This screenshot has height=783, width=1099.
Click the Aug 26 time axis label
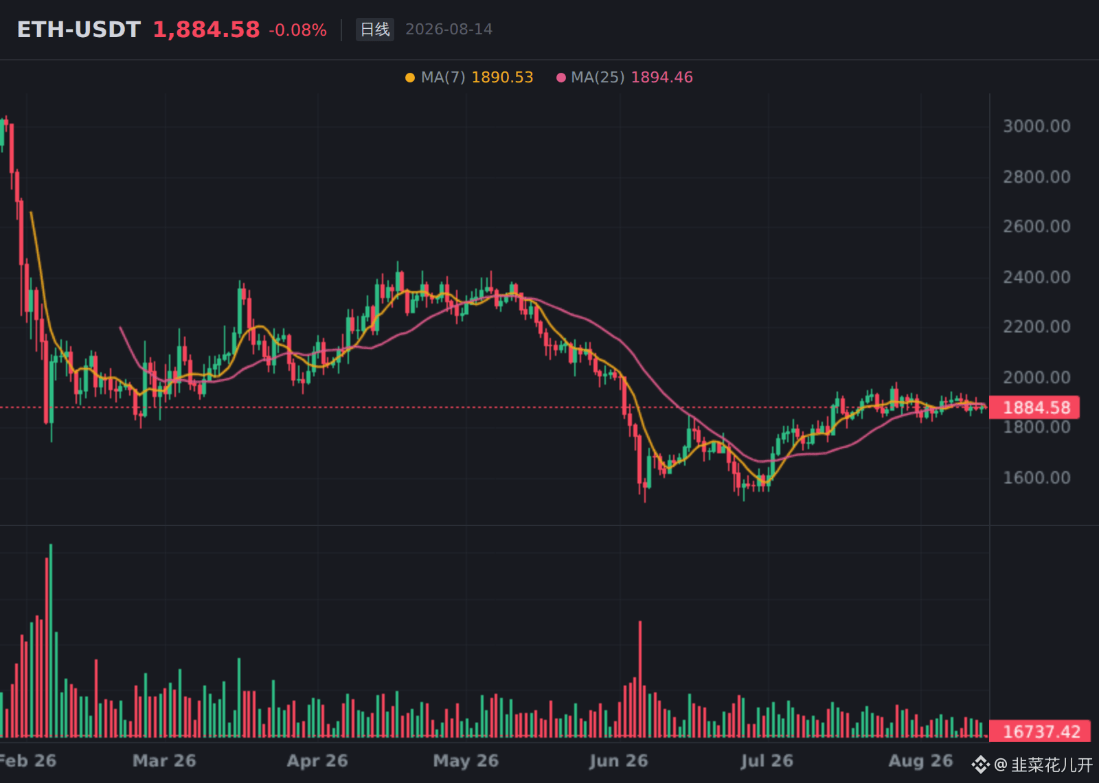[920, 761]
